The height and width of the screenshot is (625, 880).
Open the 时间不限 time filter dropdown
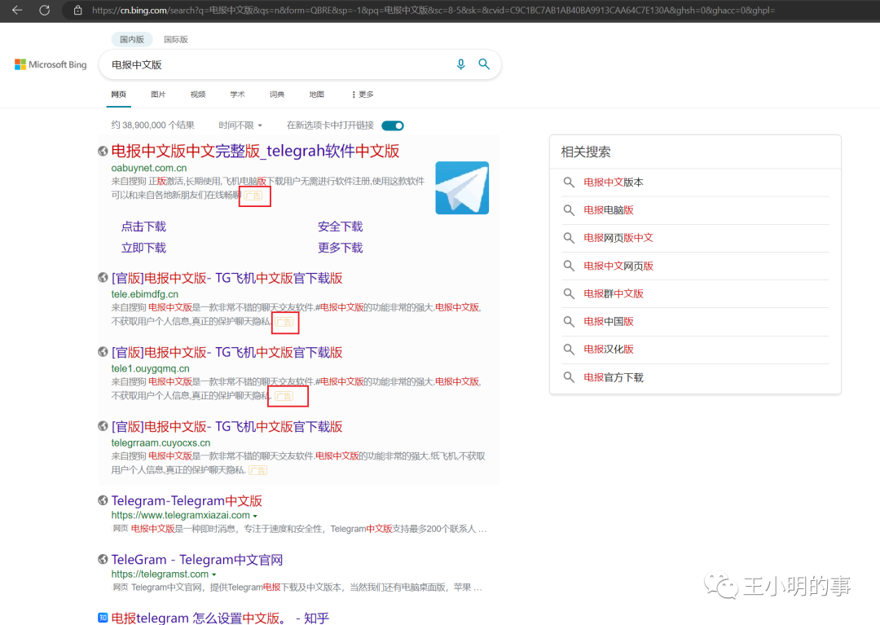[240, 125]
